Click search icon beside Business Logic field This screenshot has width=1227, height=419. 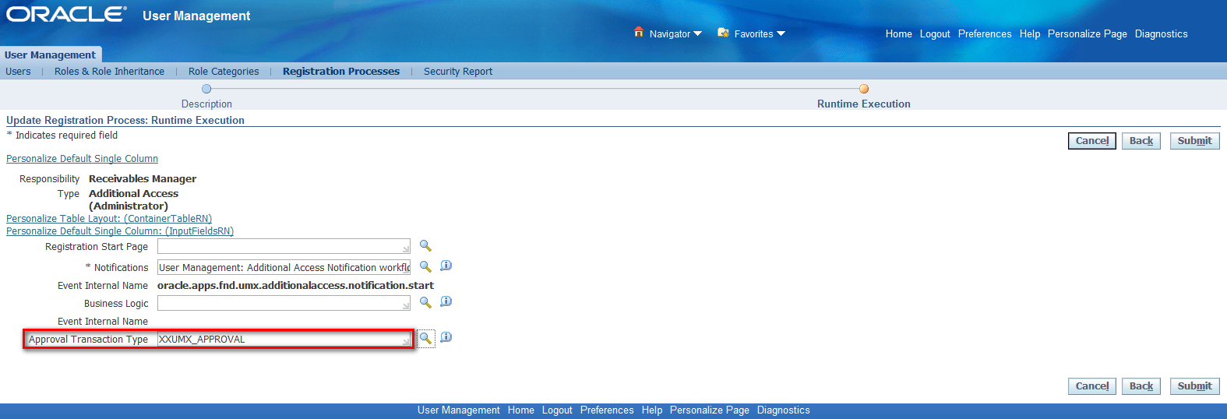[425, 302]
